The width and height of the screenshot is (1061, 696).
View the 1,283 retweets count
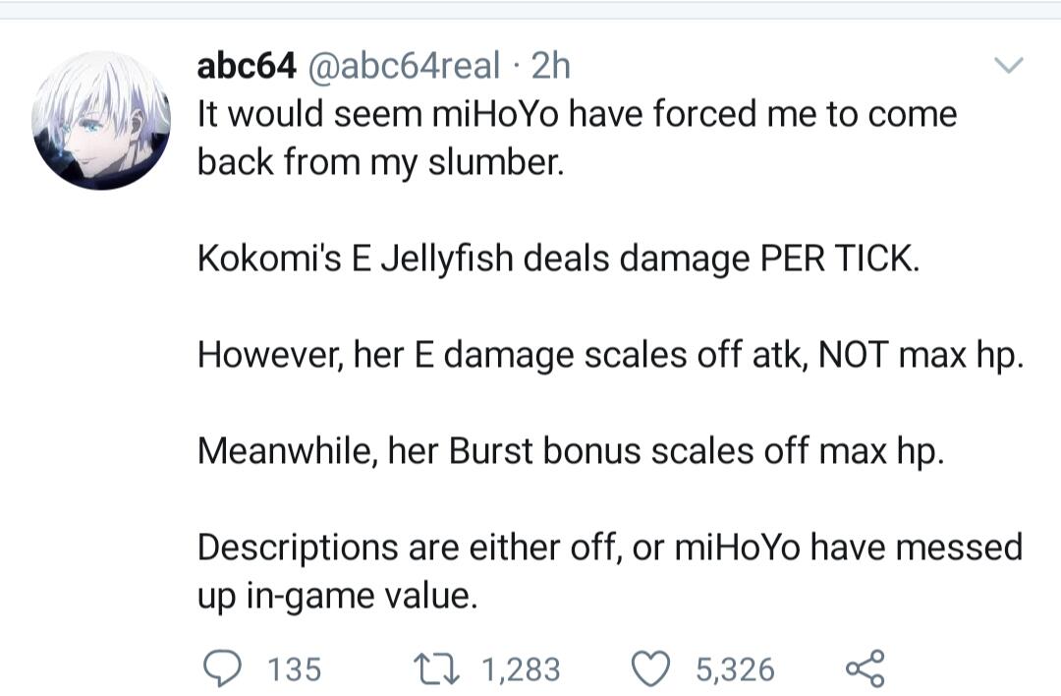point(521,669)
